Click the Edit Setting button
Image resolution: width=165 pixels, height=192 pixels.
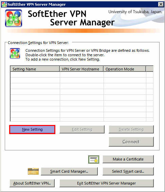[x=82, y=129]
